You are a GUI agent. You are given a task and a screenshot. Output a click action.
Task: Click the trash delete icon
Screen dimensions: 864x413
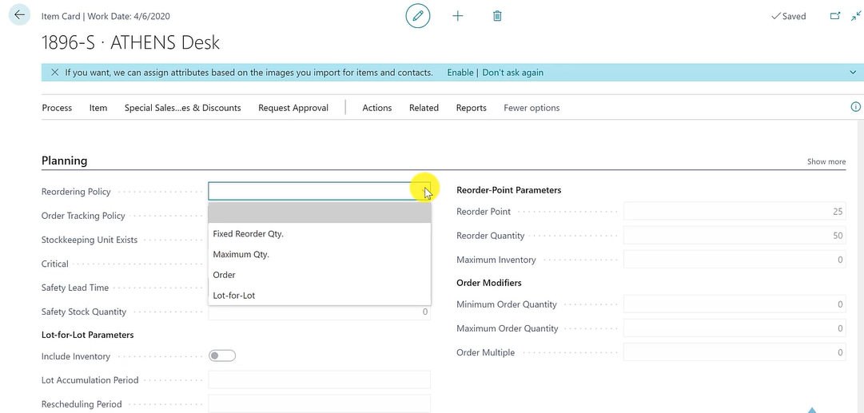coord(497,16)
